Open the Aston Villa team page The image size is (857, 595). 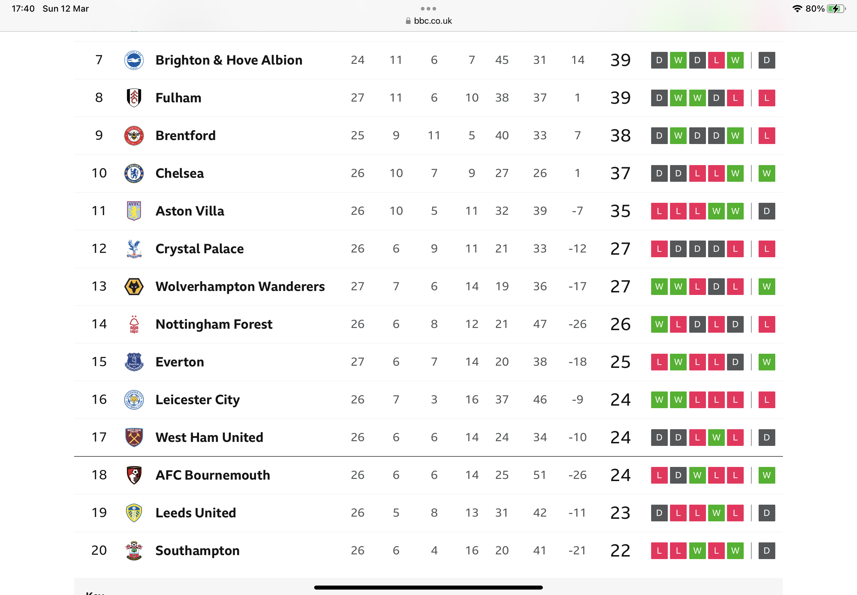tap(190, 211)
